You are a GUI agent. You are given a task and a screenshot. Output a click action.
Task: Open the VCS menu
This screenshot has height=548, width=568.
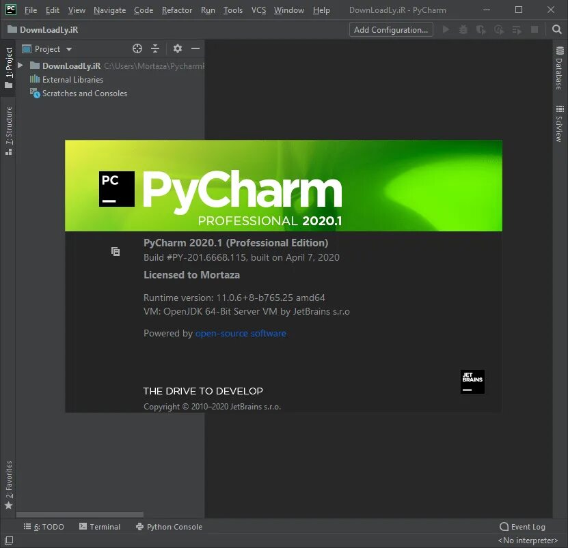coord(258,10)
